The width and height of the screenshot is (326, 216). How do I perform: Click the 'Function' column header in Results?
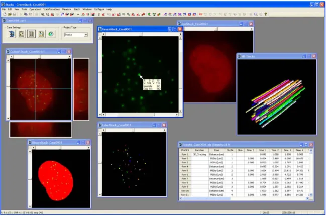pyautogui.click(x=199, y=150)
